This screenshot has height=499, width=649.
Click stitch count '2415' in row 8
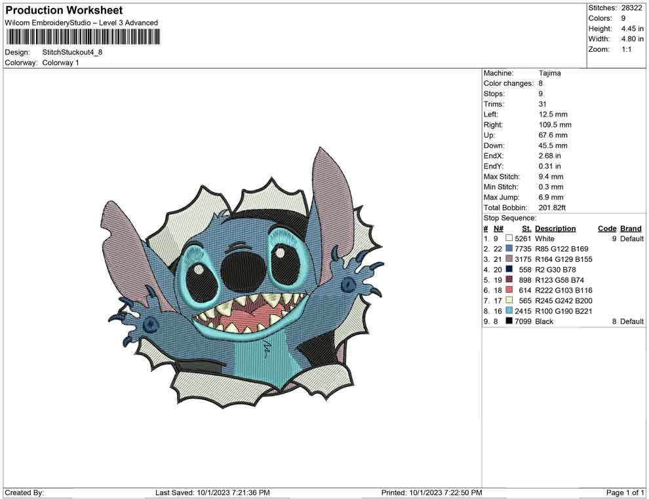tap(522, 311)
